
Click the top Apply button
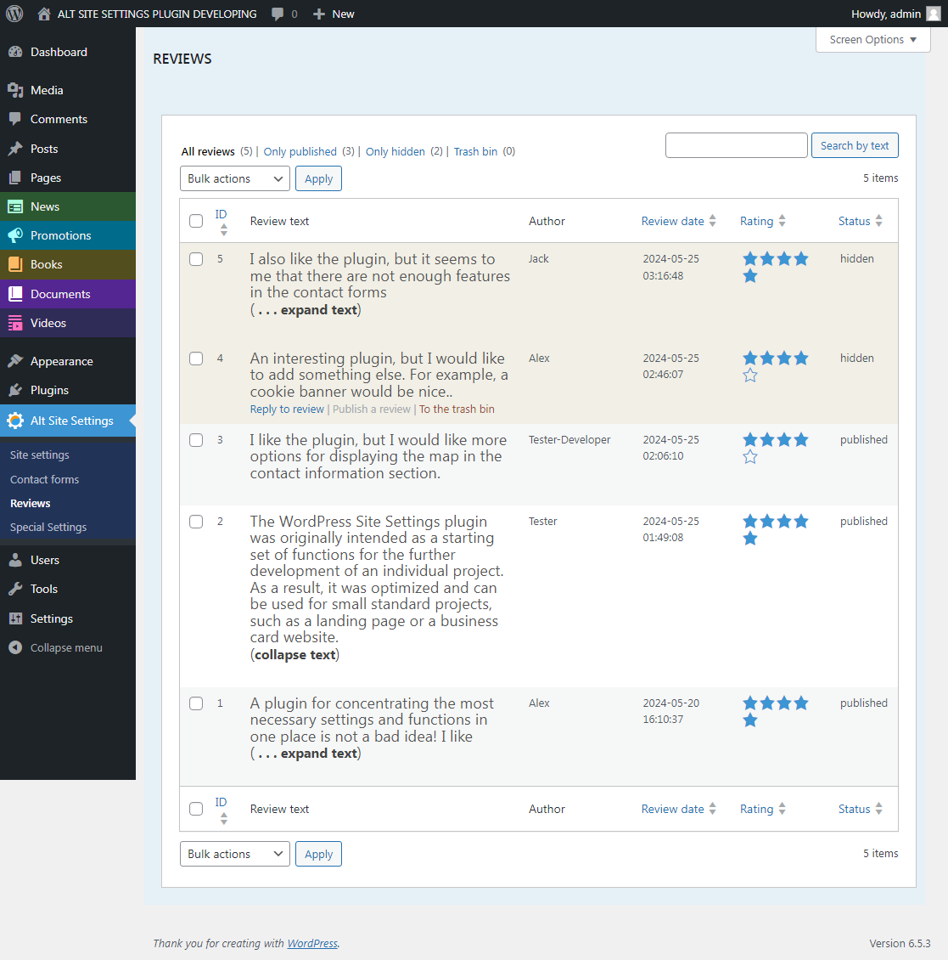coord(318,178)
